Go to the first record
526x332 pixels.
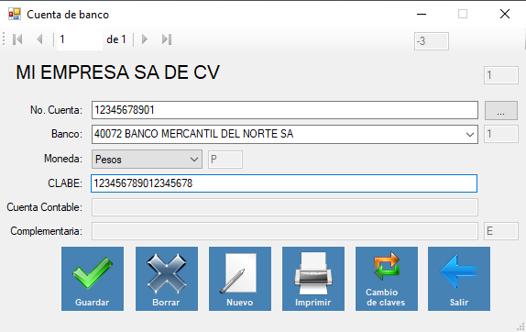(17, 39)
